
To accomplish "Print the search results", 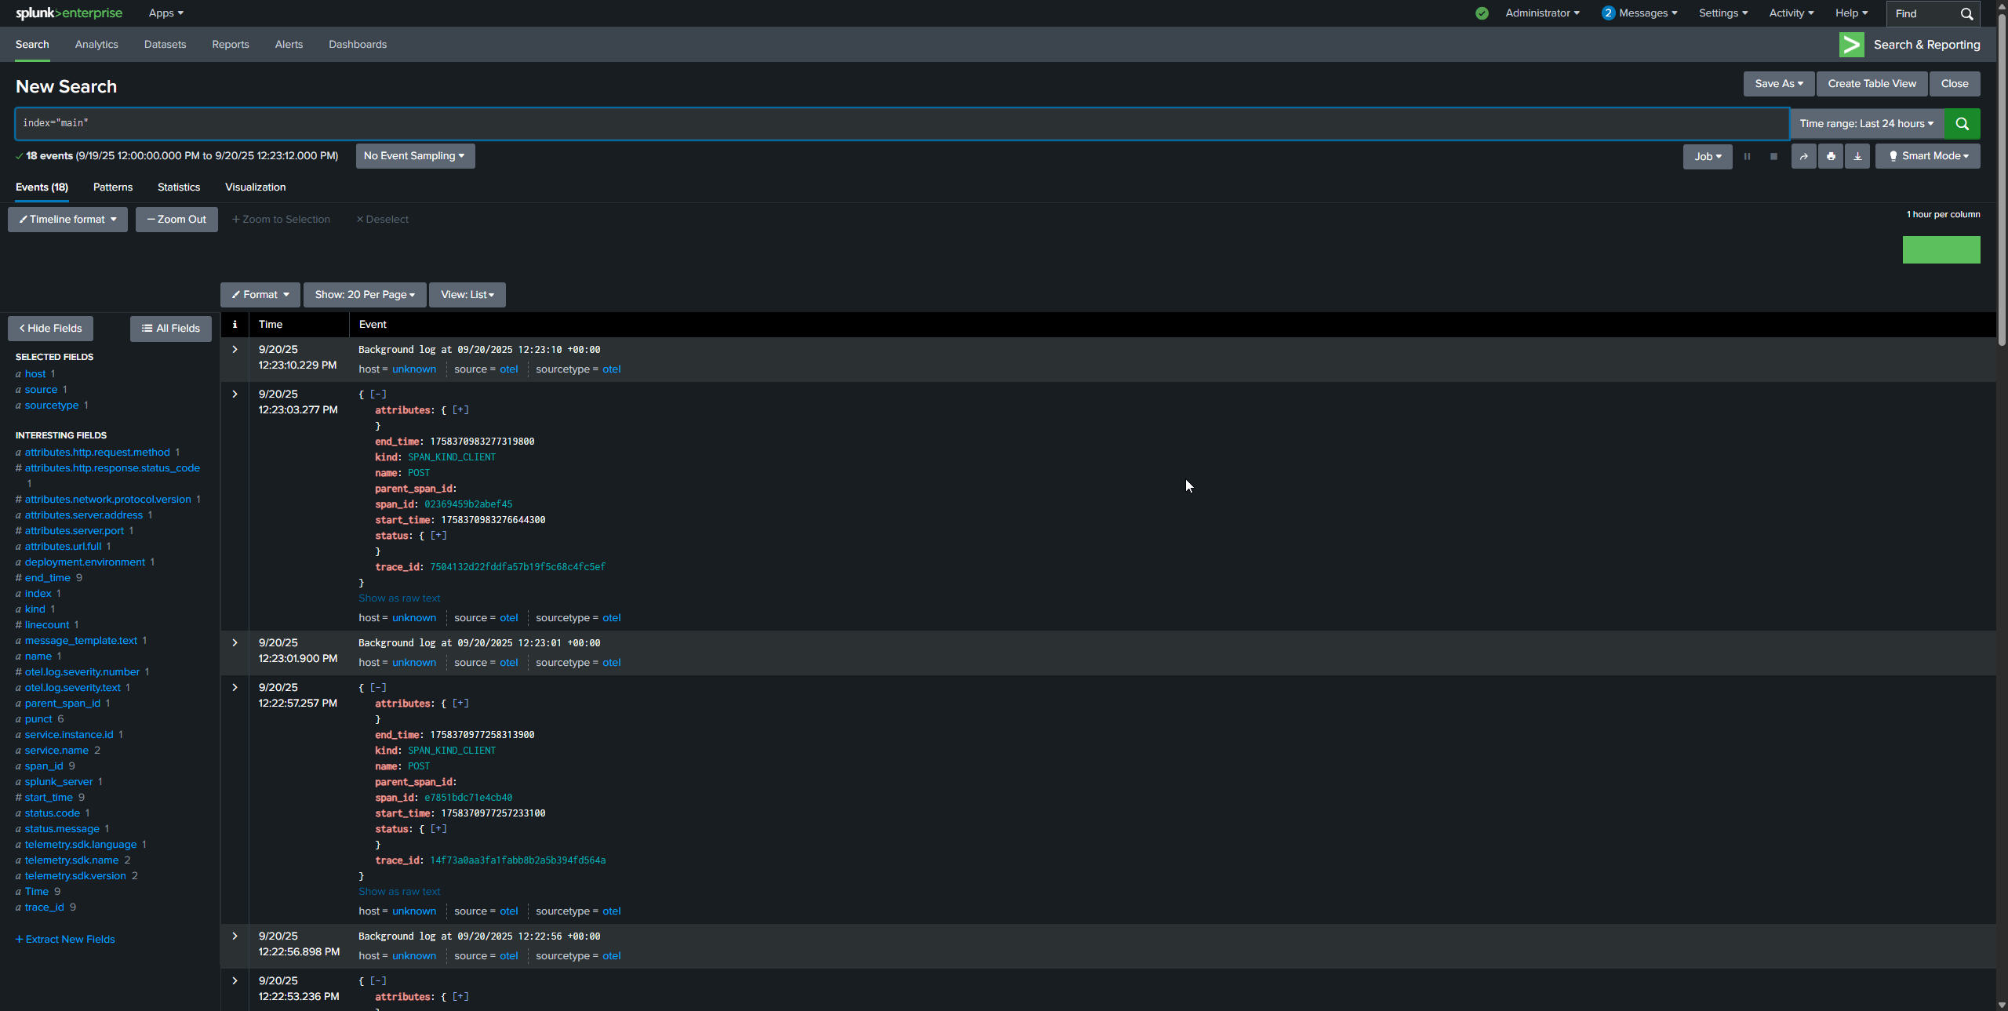I will click(x=1831, y=156).
